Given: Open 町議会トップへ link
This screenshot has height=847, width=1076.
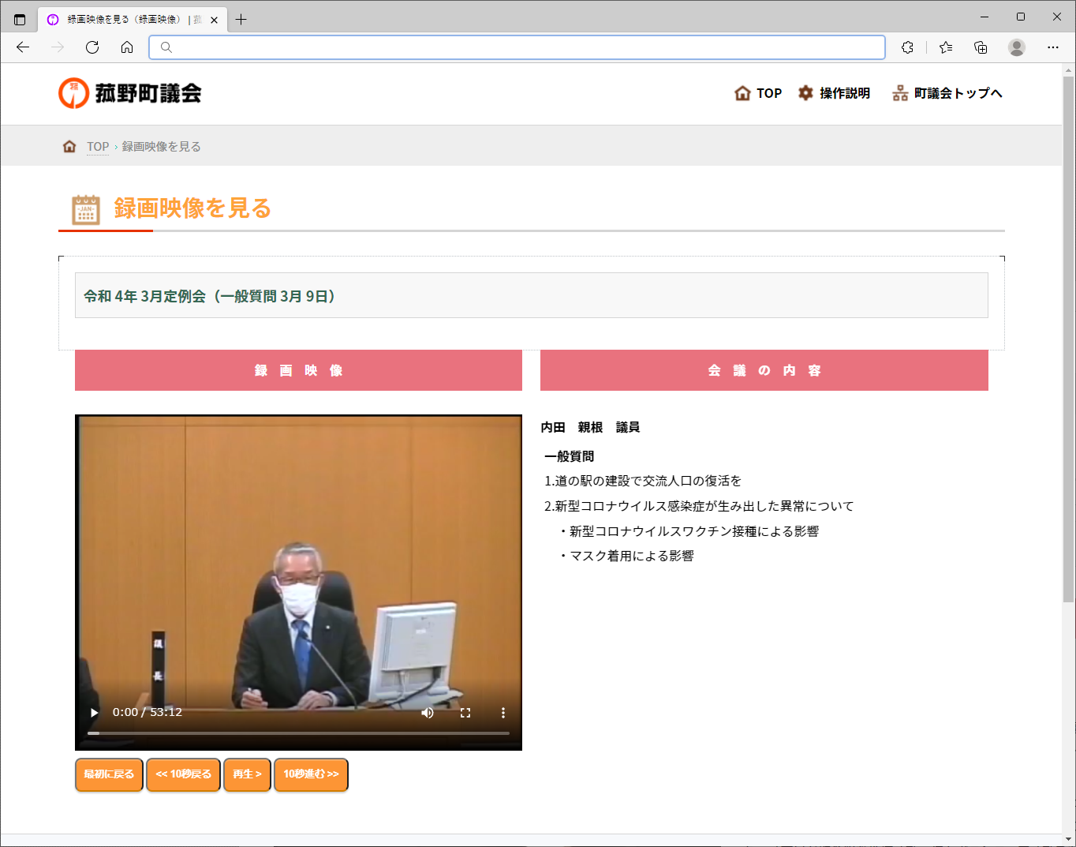Looking at the screenshot, I should [x=947, y=93].
